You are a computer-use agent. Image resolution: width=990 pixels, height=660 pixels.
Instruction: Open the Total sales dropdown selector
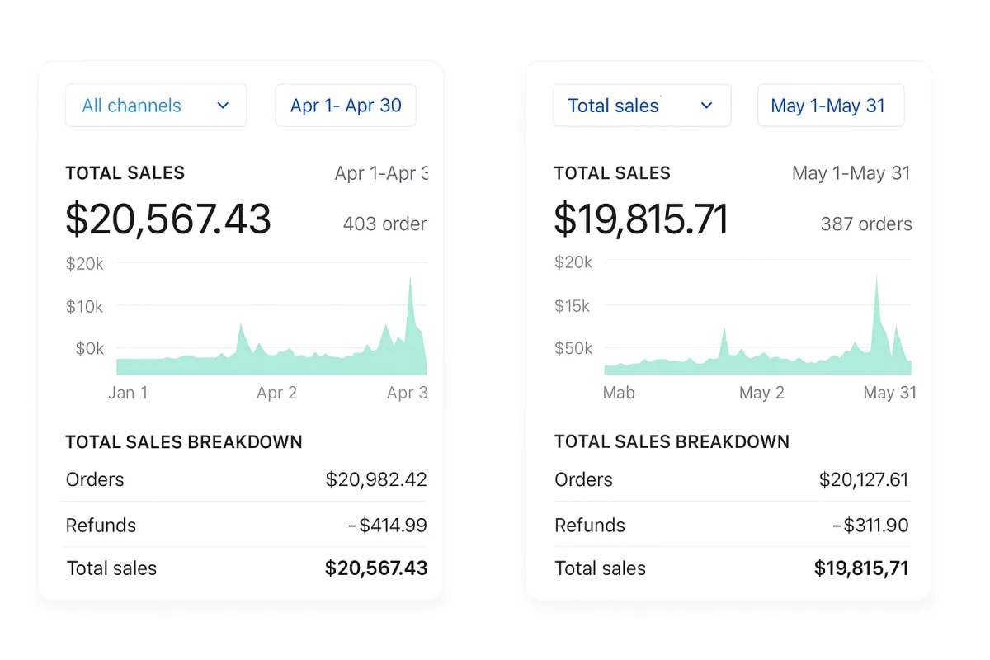pyautogui.click(x=641, y=106)
